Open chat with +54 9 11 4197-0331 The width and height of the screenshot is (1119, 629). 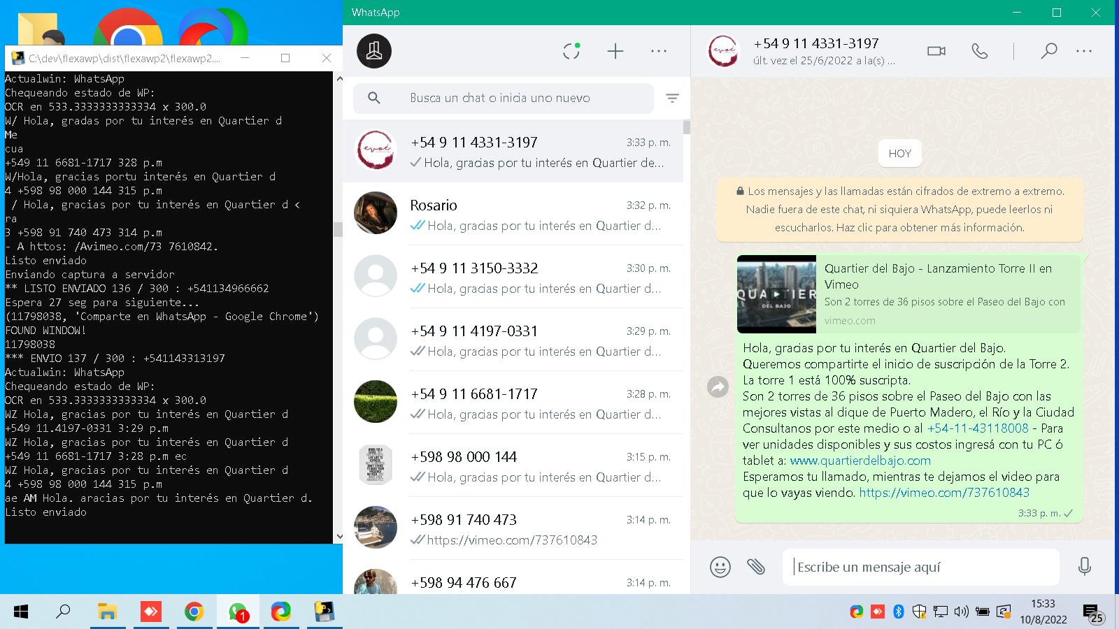(x=513, y=340)
